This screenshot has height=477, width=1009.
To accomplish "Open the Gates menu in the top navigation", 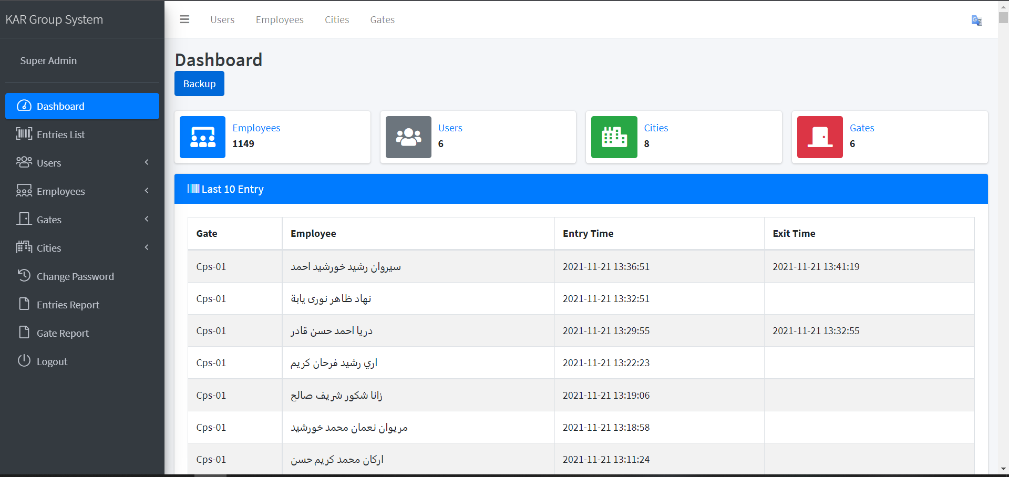I will pos(382,19).
